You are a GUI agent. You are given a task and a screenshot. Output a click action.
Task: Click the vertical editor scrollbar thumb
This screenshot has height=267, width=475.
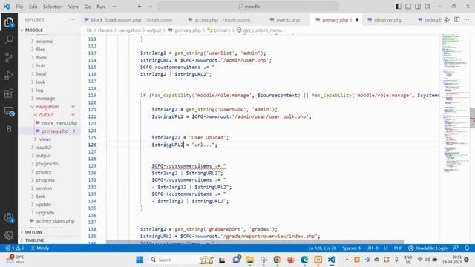pyautogui.click(x=472, y=118)
